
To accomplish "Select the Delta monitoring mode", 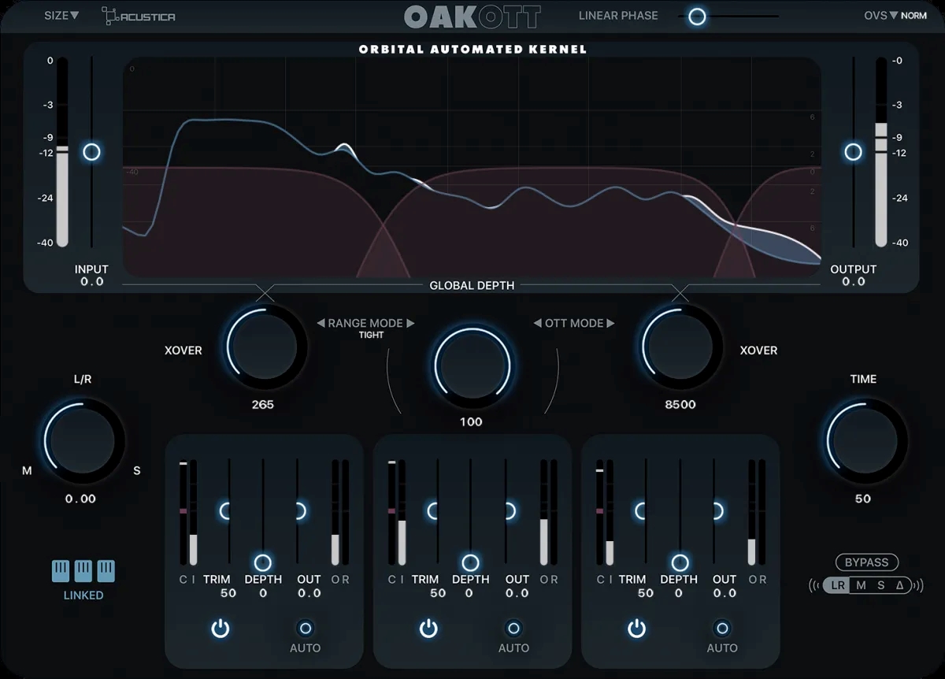I will (899, 585).
